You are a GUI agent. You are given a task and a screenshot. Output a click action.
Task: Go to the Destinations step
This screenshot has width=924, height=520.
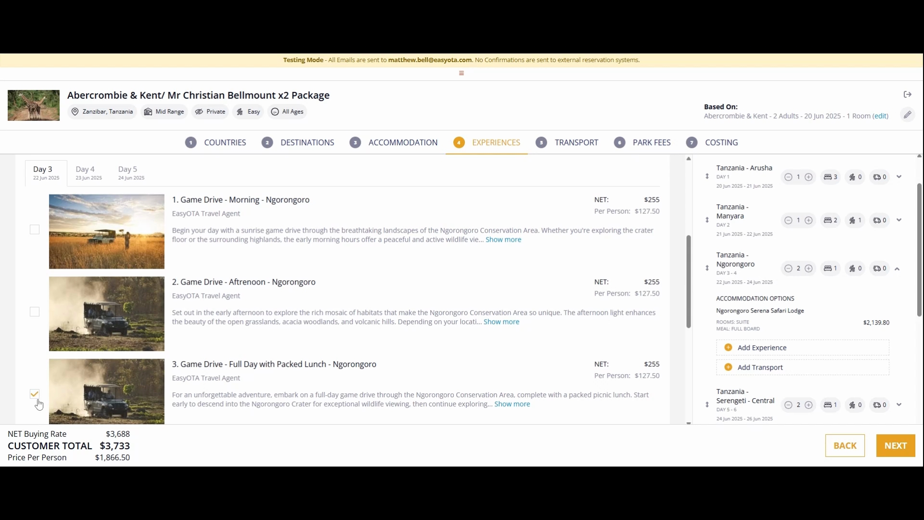[298, 143]
